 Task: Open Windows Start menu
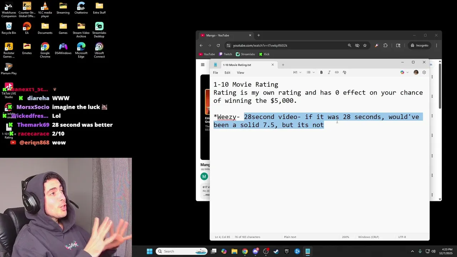(x=150, y=251)
